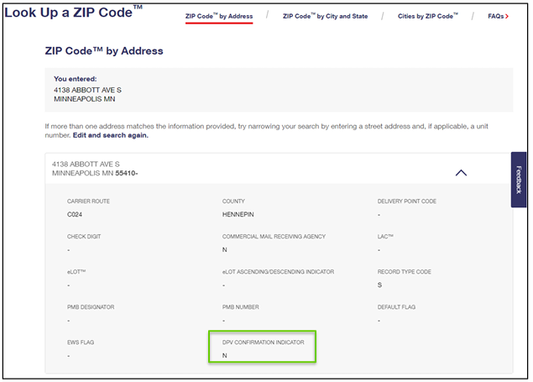The image size is (533, 382).
Task: Click the DPV CONFIRMATION INDICATOR label
Action: (x=263, y=343)
